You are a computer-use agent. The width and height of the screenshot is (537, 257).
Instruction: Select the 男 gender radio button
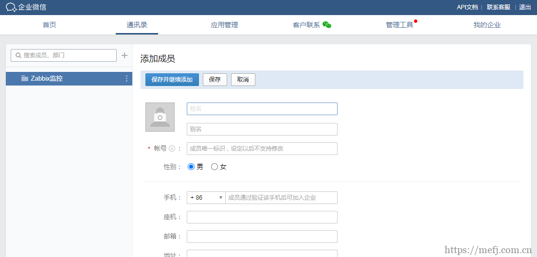(x=191, y=167)
